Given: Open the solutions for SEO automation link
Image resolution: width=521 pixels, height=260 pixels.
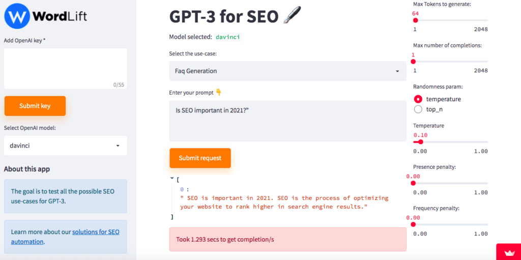Looking at the screenshot, I should tap(65, 237).
